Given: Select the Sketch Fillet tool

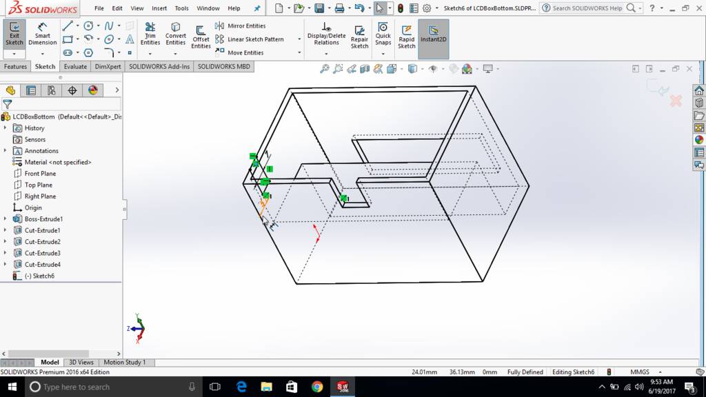Looking at the screenshot, I should [x=109, y=52].
